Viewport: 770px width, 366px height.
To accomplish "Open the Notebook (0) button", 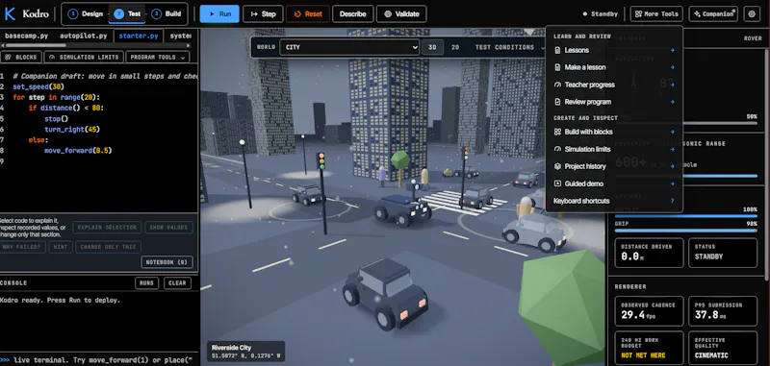I will click(x=167, y=262).
